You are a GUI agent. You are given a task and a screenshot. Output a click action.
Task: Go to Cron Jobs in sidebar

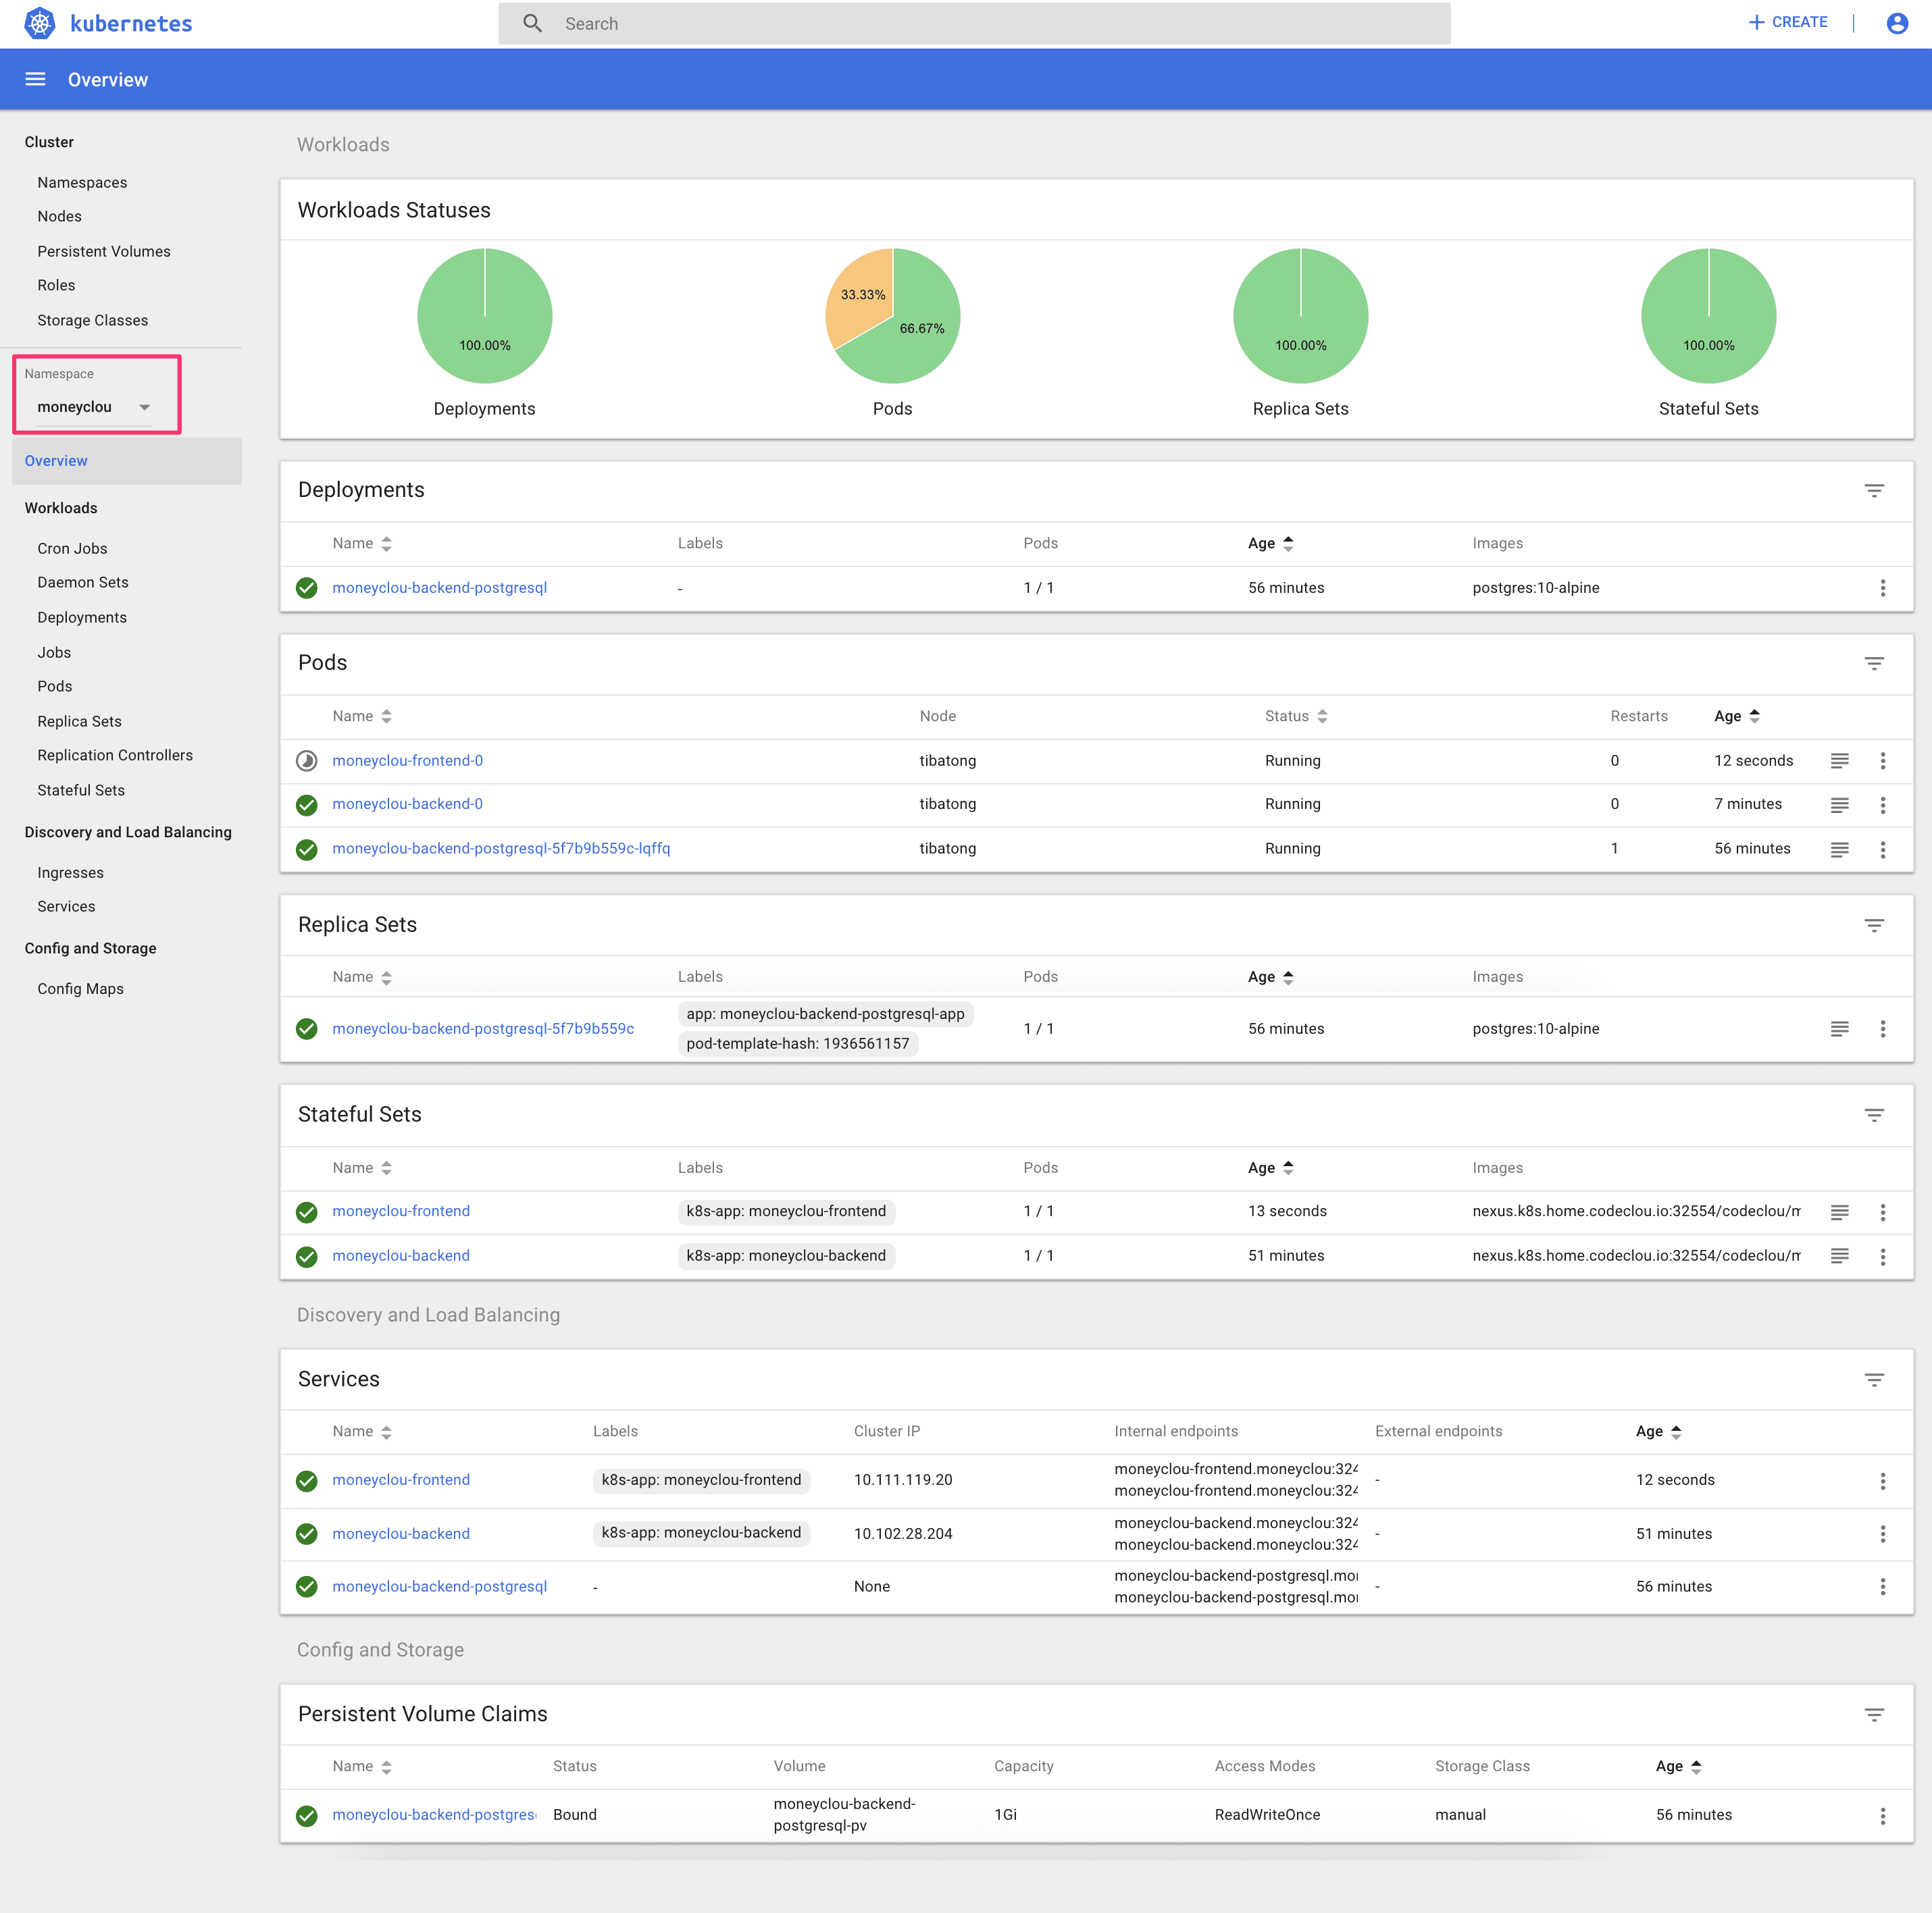point(72,549)
